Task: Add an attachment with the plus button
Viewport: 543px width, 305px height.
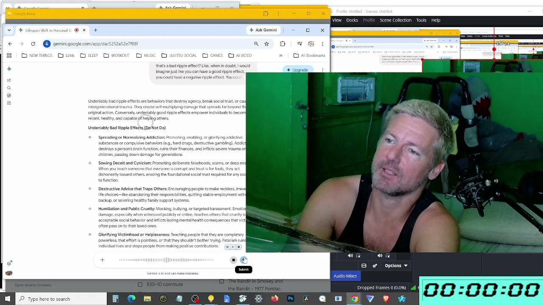Action: tap(102, 260)
